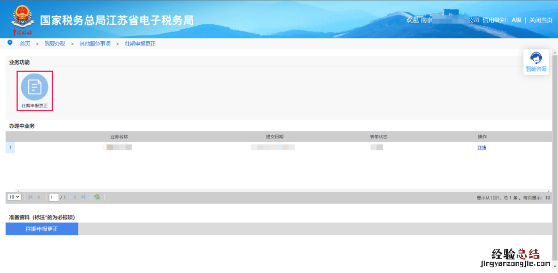
Task: Click 关闭当页 in the header
Action: [541, 20]
